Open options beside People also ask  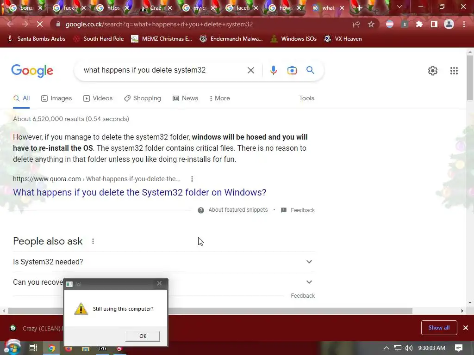[x=93, y=241]
